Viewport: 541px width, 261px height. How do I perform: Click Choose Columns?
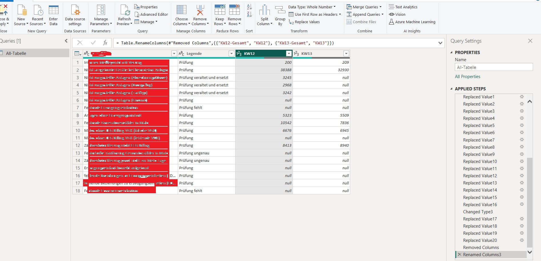pos(182,15)
